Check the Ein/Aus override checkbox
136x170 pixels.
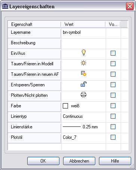(113, 53)
